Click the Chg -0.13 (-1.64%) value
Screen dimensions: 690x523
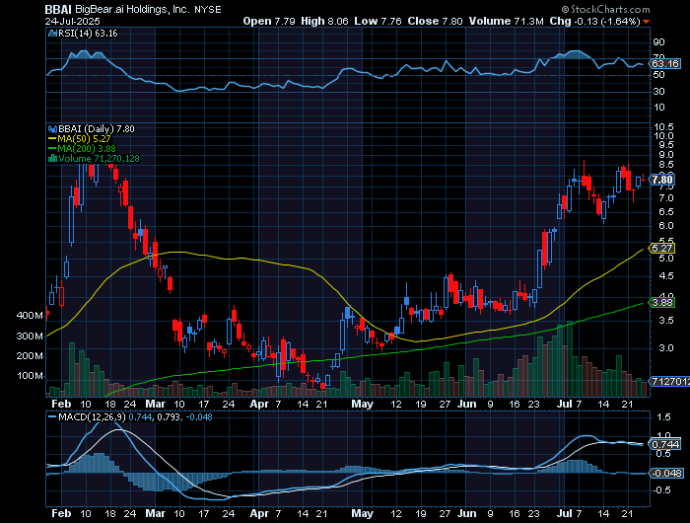[595, 21]
